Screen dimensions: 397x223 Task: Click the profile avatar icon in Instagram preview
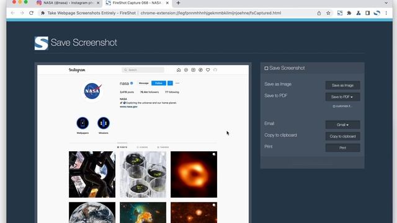click(215, 70)
